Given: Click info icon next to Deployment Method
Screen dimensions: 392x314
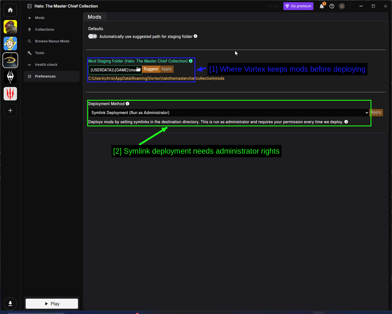Looking at the screenshot, I should click(x=128, y=103).
